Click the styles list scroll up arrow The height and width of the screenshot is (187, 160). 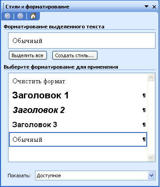(151, 77)
